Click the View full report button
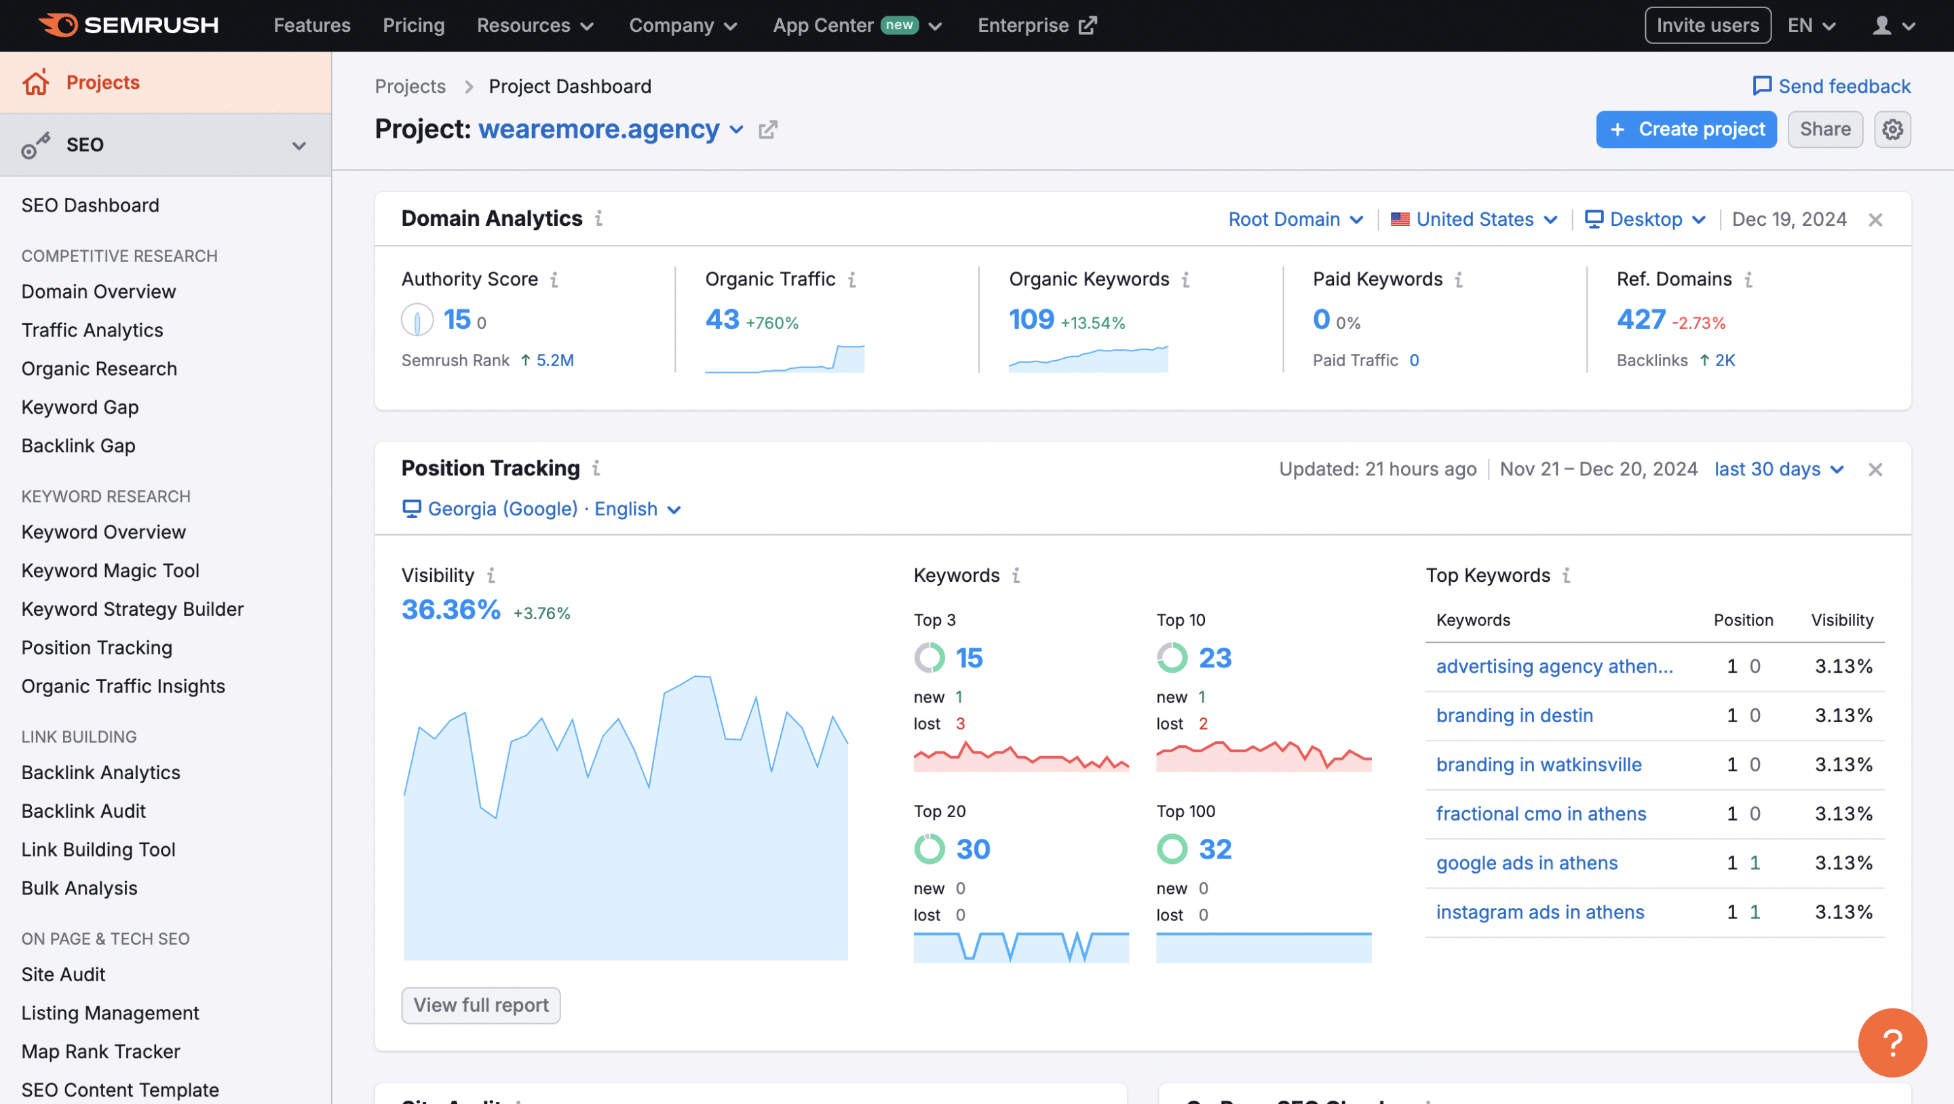The height and width of the screenshot is (1104, 1954). [480, 1004]
